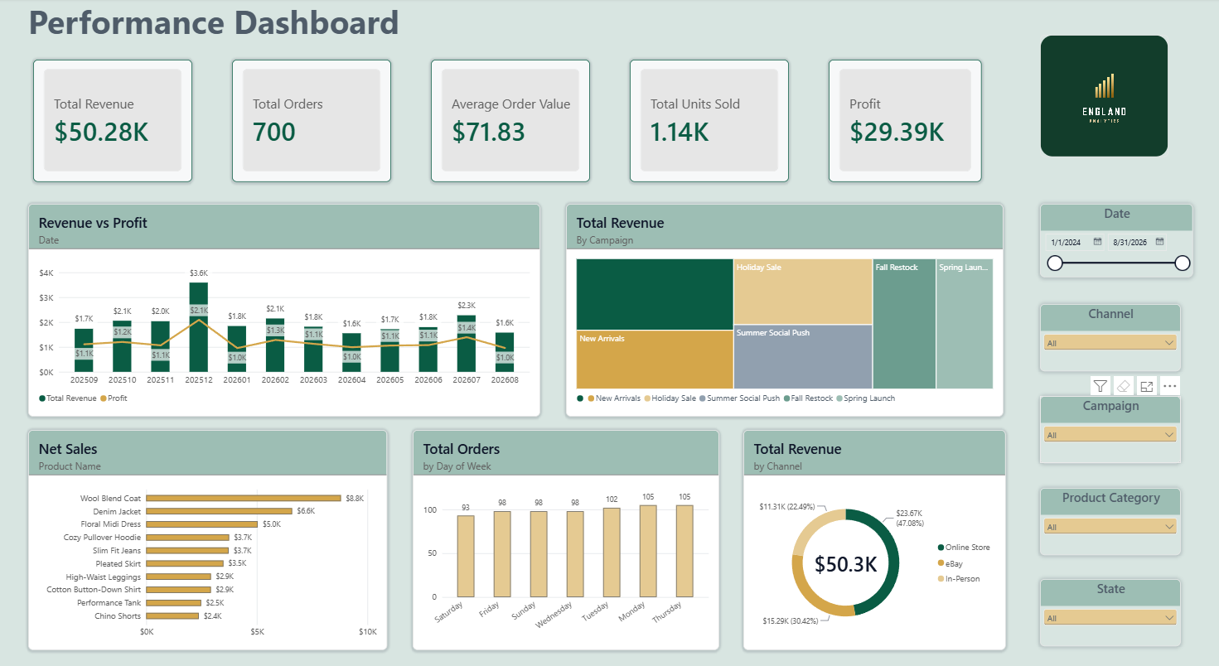Open calendar picker for start date 1/1/2024

[1098, 242]
